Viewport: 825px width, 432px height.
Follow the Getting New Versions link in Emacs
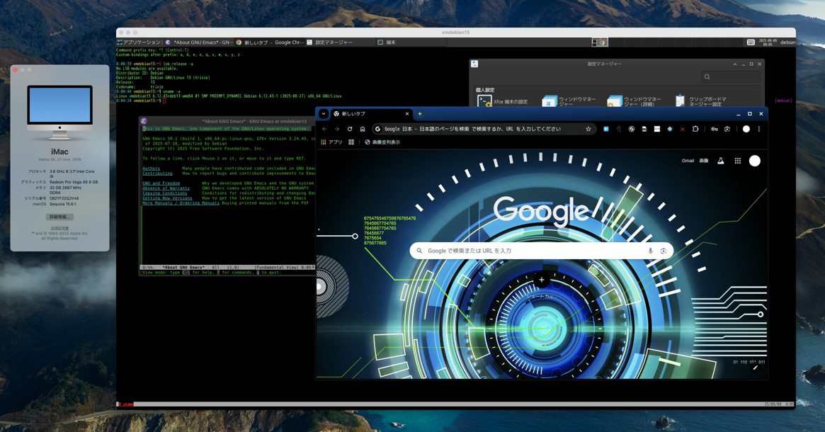point(167,198)
